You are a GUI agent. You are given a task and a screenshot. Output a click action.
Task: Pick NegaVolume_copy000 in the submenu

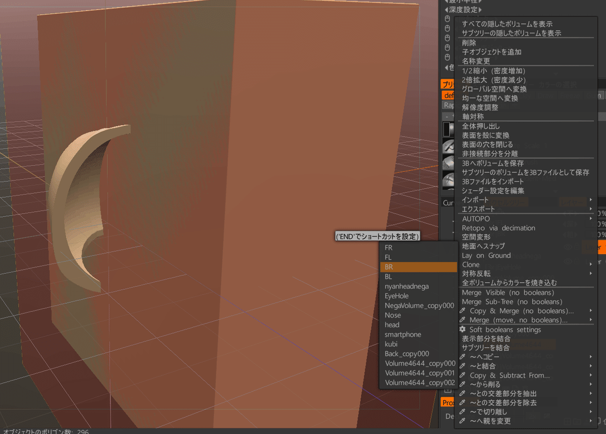tap(419, 305)
